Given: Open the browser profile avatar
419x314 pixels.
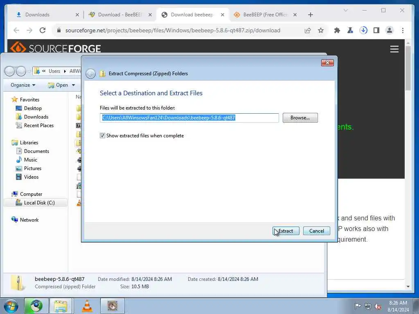Looking at the screenshot, I should tap(390, 30).
